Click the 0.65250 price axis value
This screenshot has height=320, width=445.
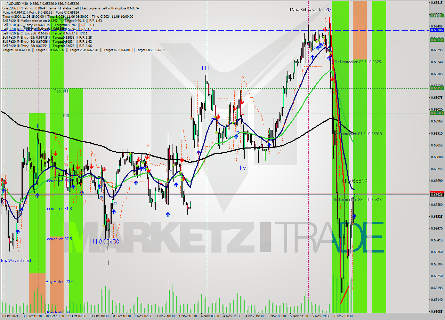point(436,276)
